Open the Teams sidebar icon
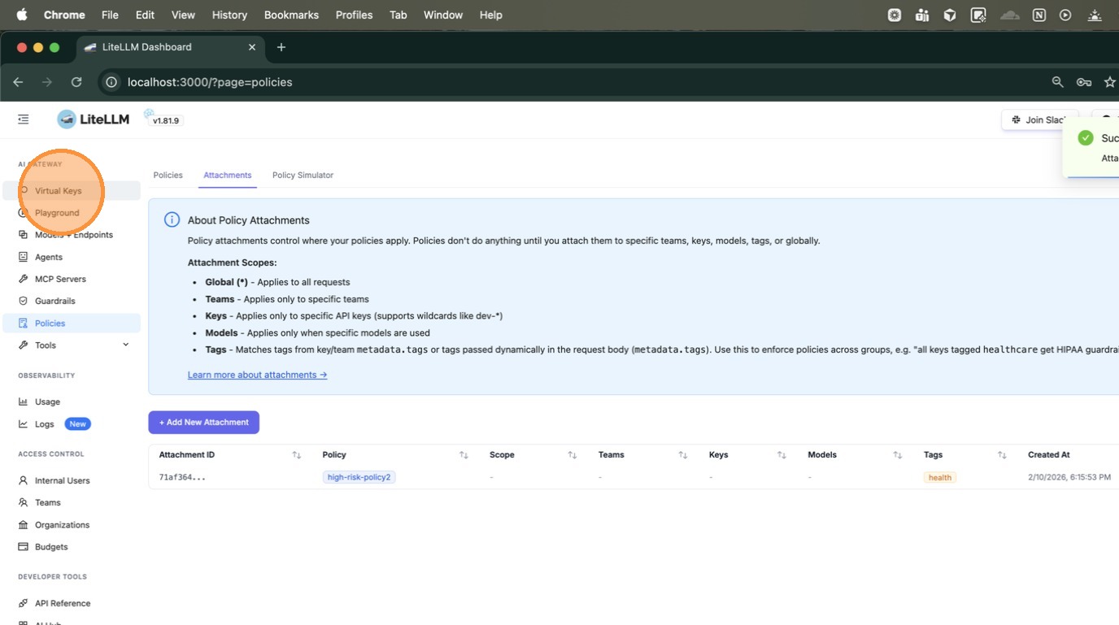Screen dimensions: 1119x625 [x=24, y=502]
